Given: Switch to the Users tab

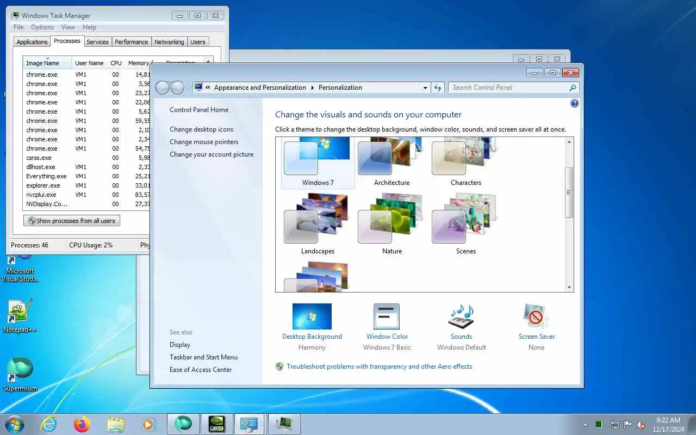Looking at the screenshot, I should click(x=198, y=42).
